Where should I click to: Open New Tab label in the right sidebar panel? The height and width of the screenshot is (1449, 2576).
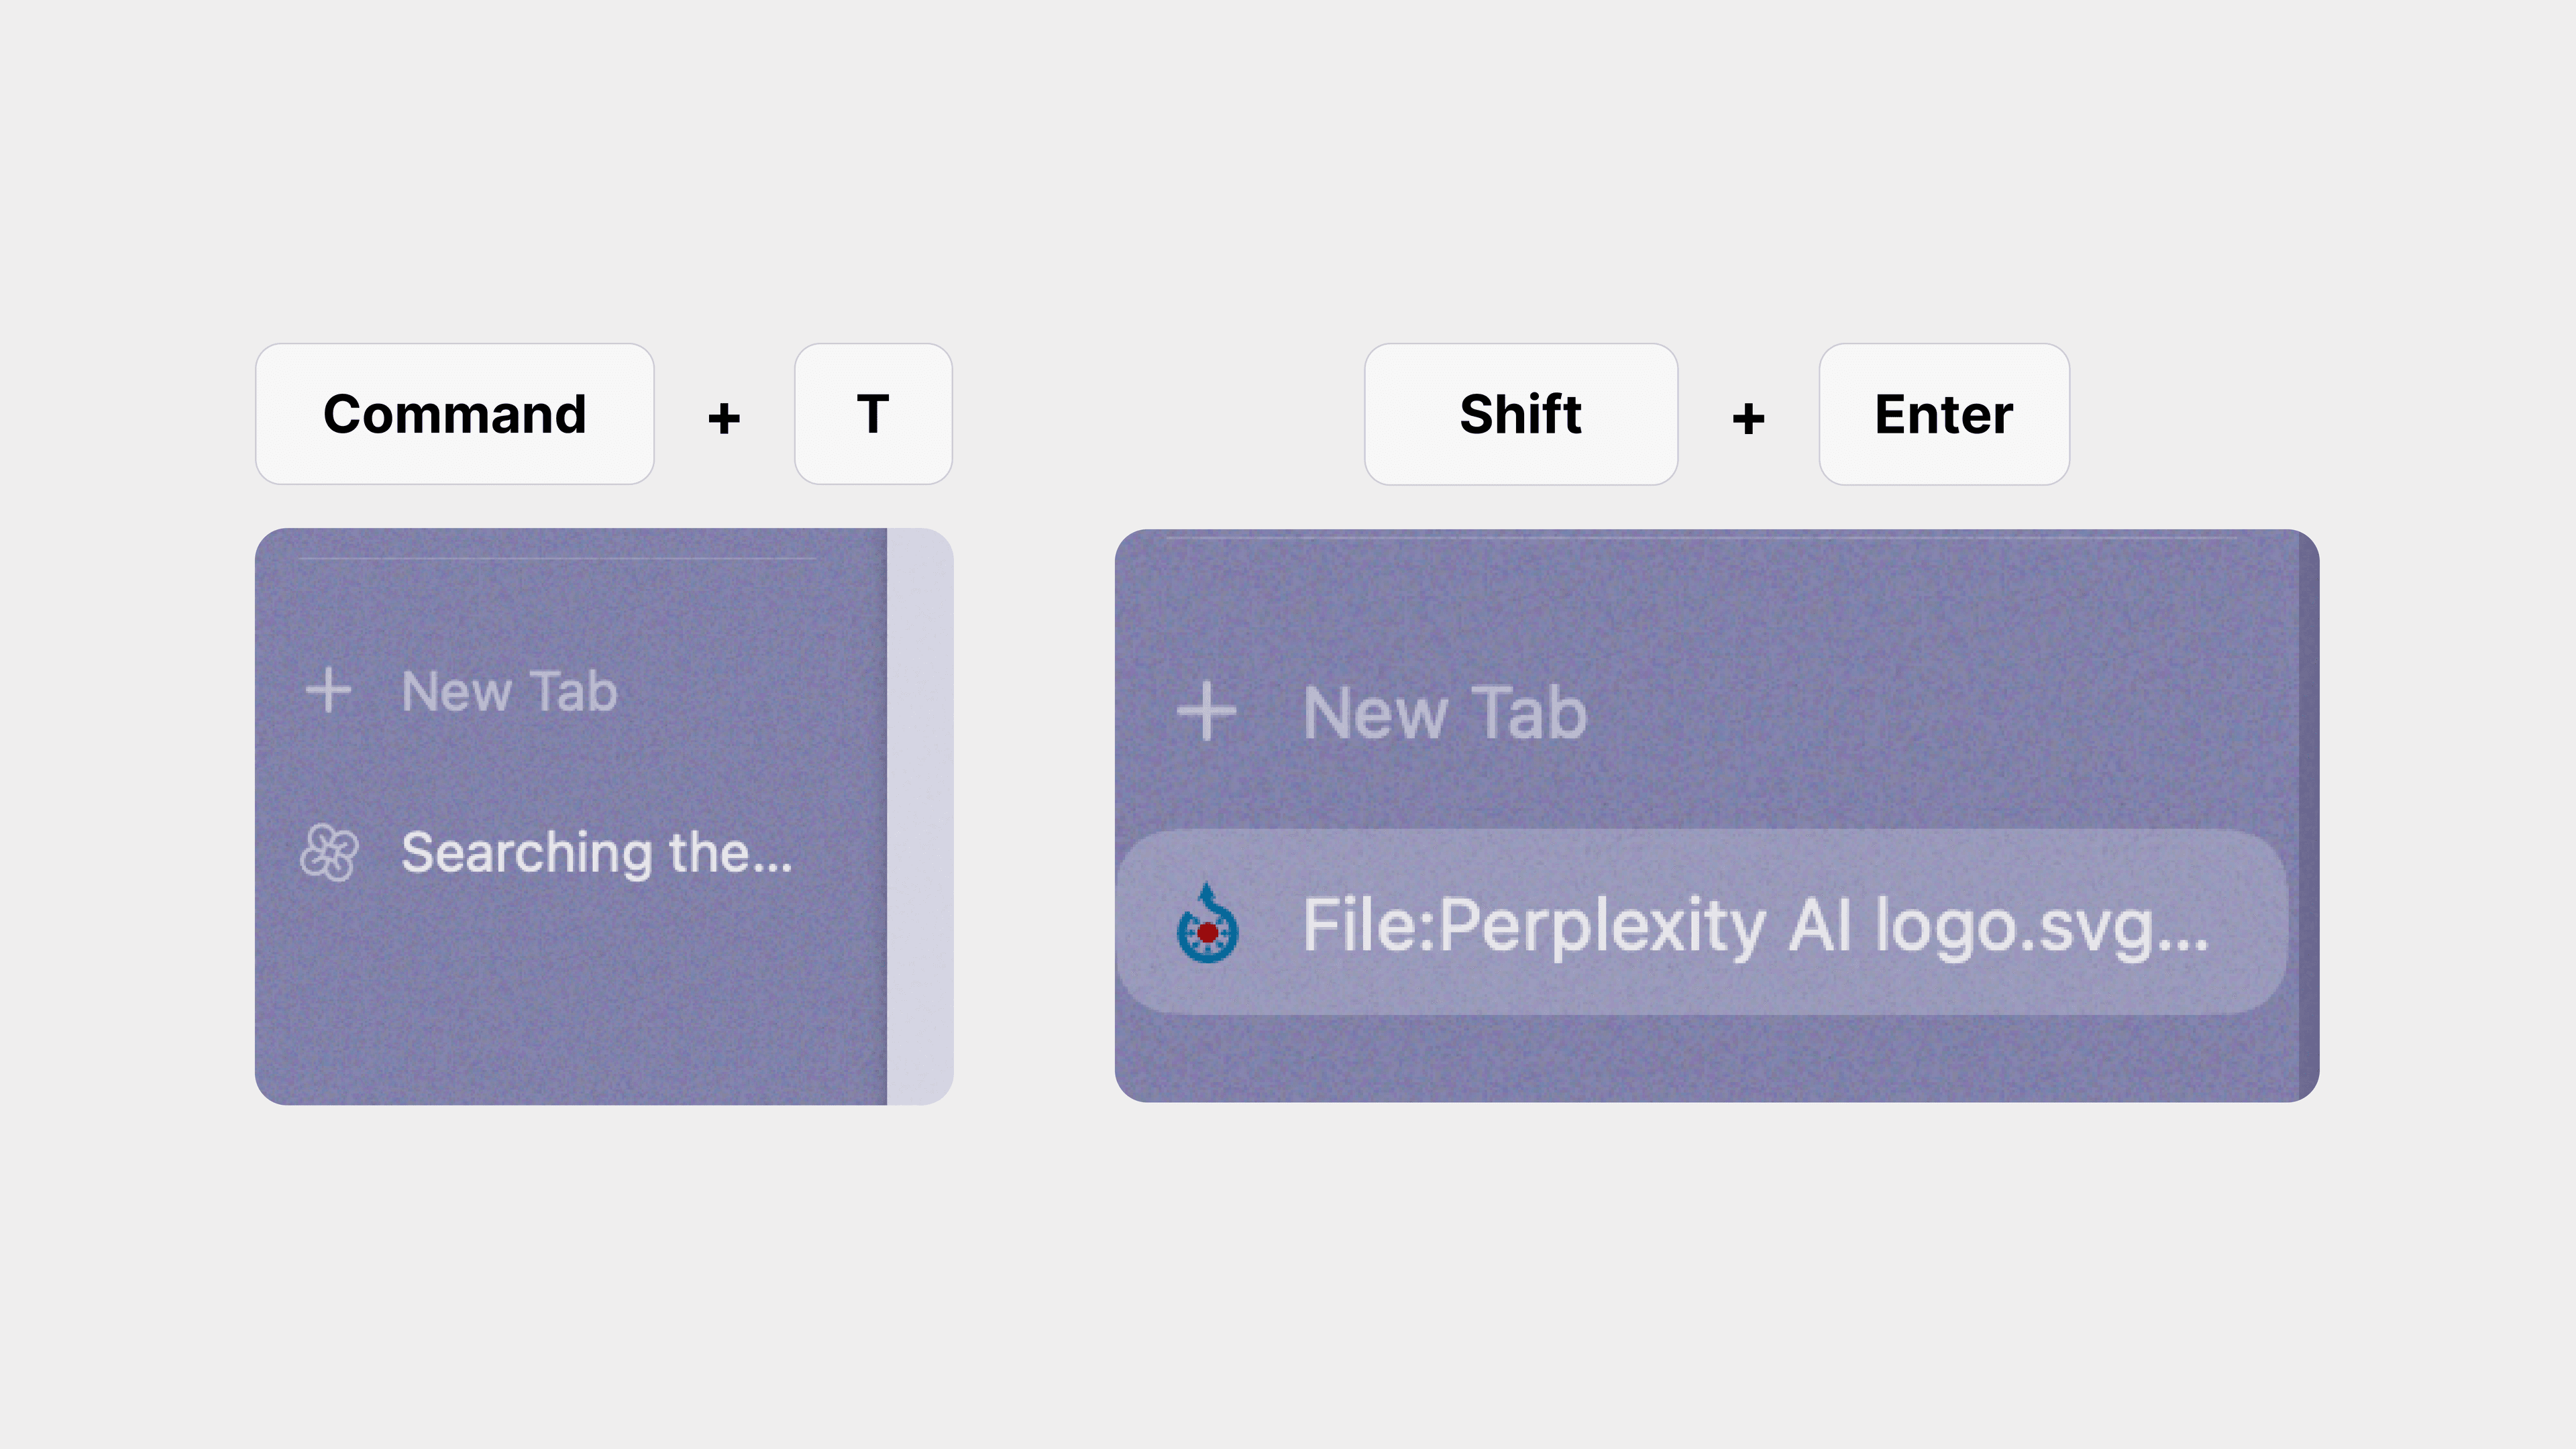1445,713
